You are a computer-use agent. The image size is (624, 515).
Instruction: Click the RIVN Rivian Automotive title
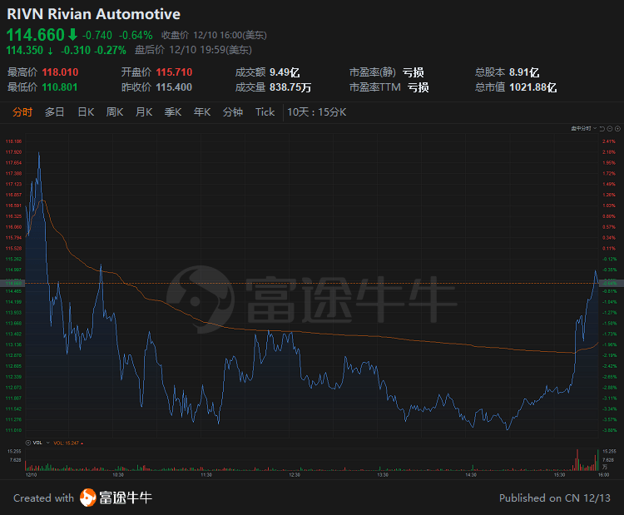click(x=94, y=14)
